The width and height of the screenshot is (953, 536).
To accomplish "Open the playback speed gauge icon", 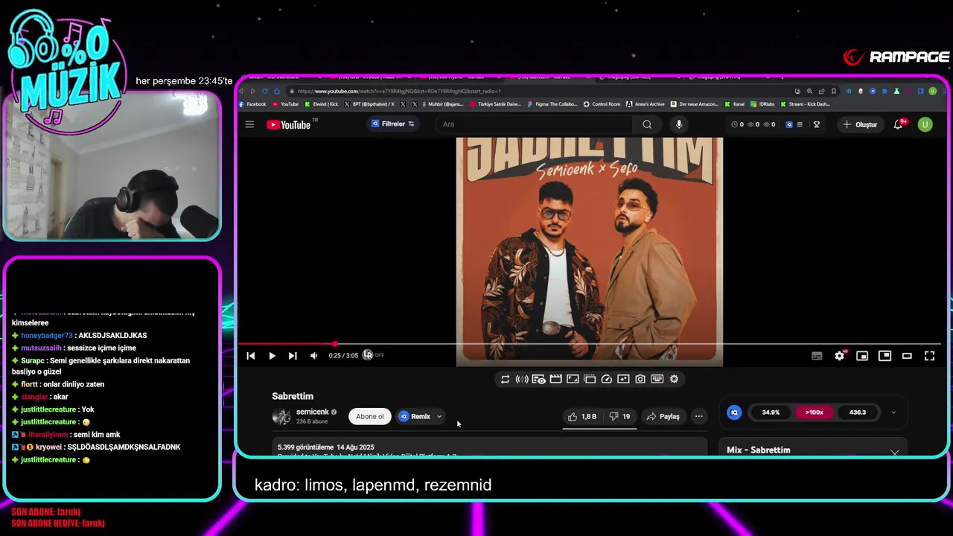I will [606, 379].
